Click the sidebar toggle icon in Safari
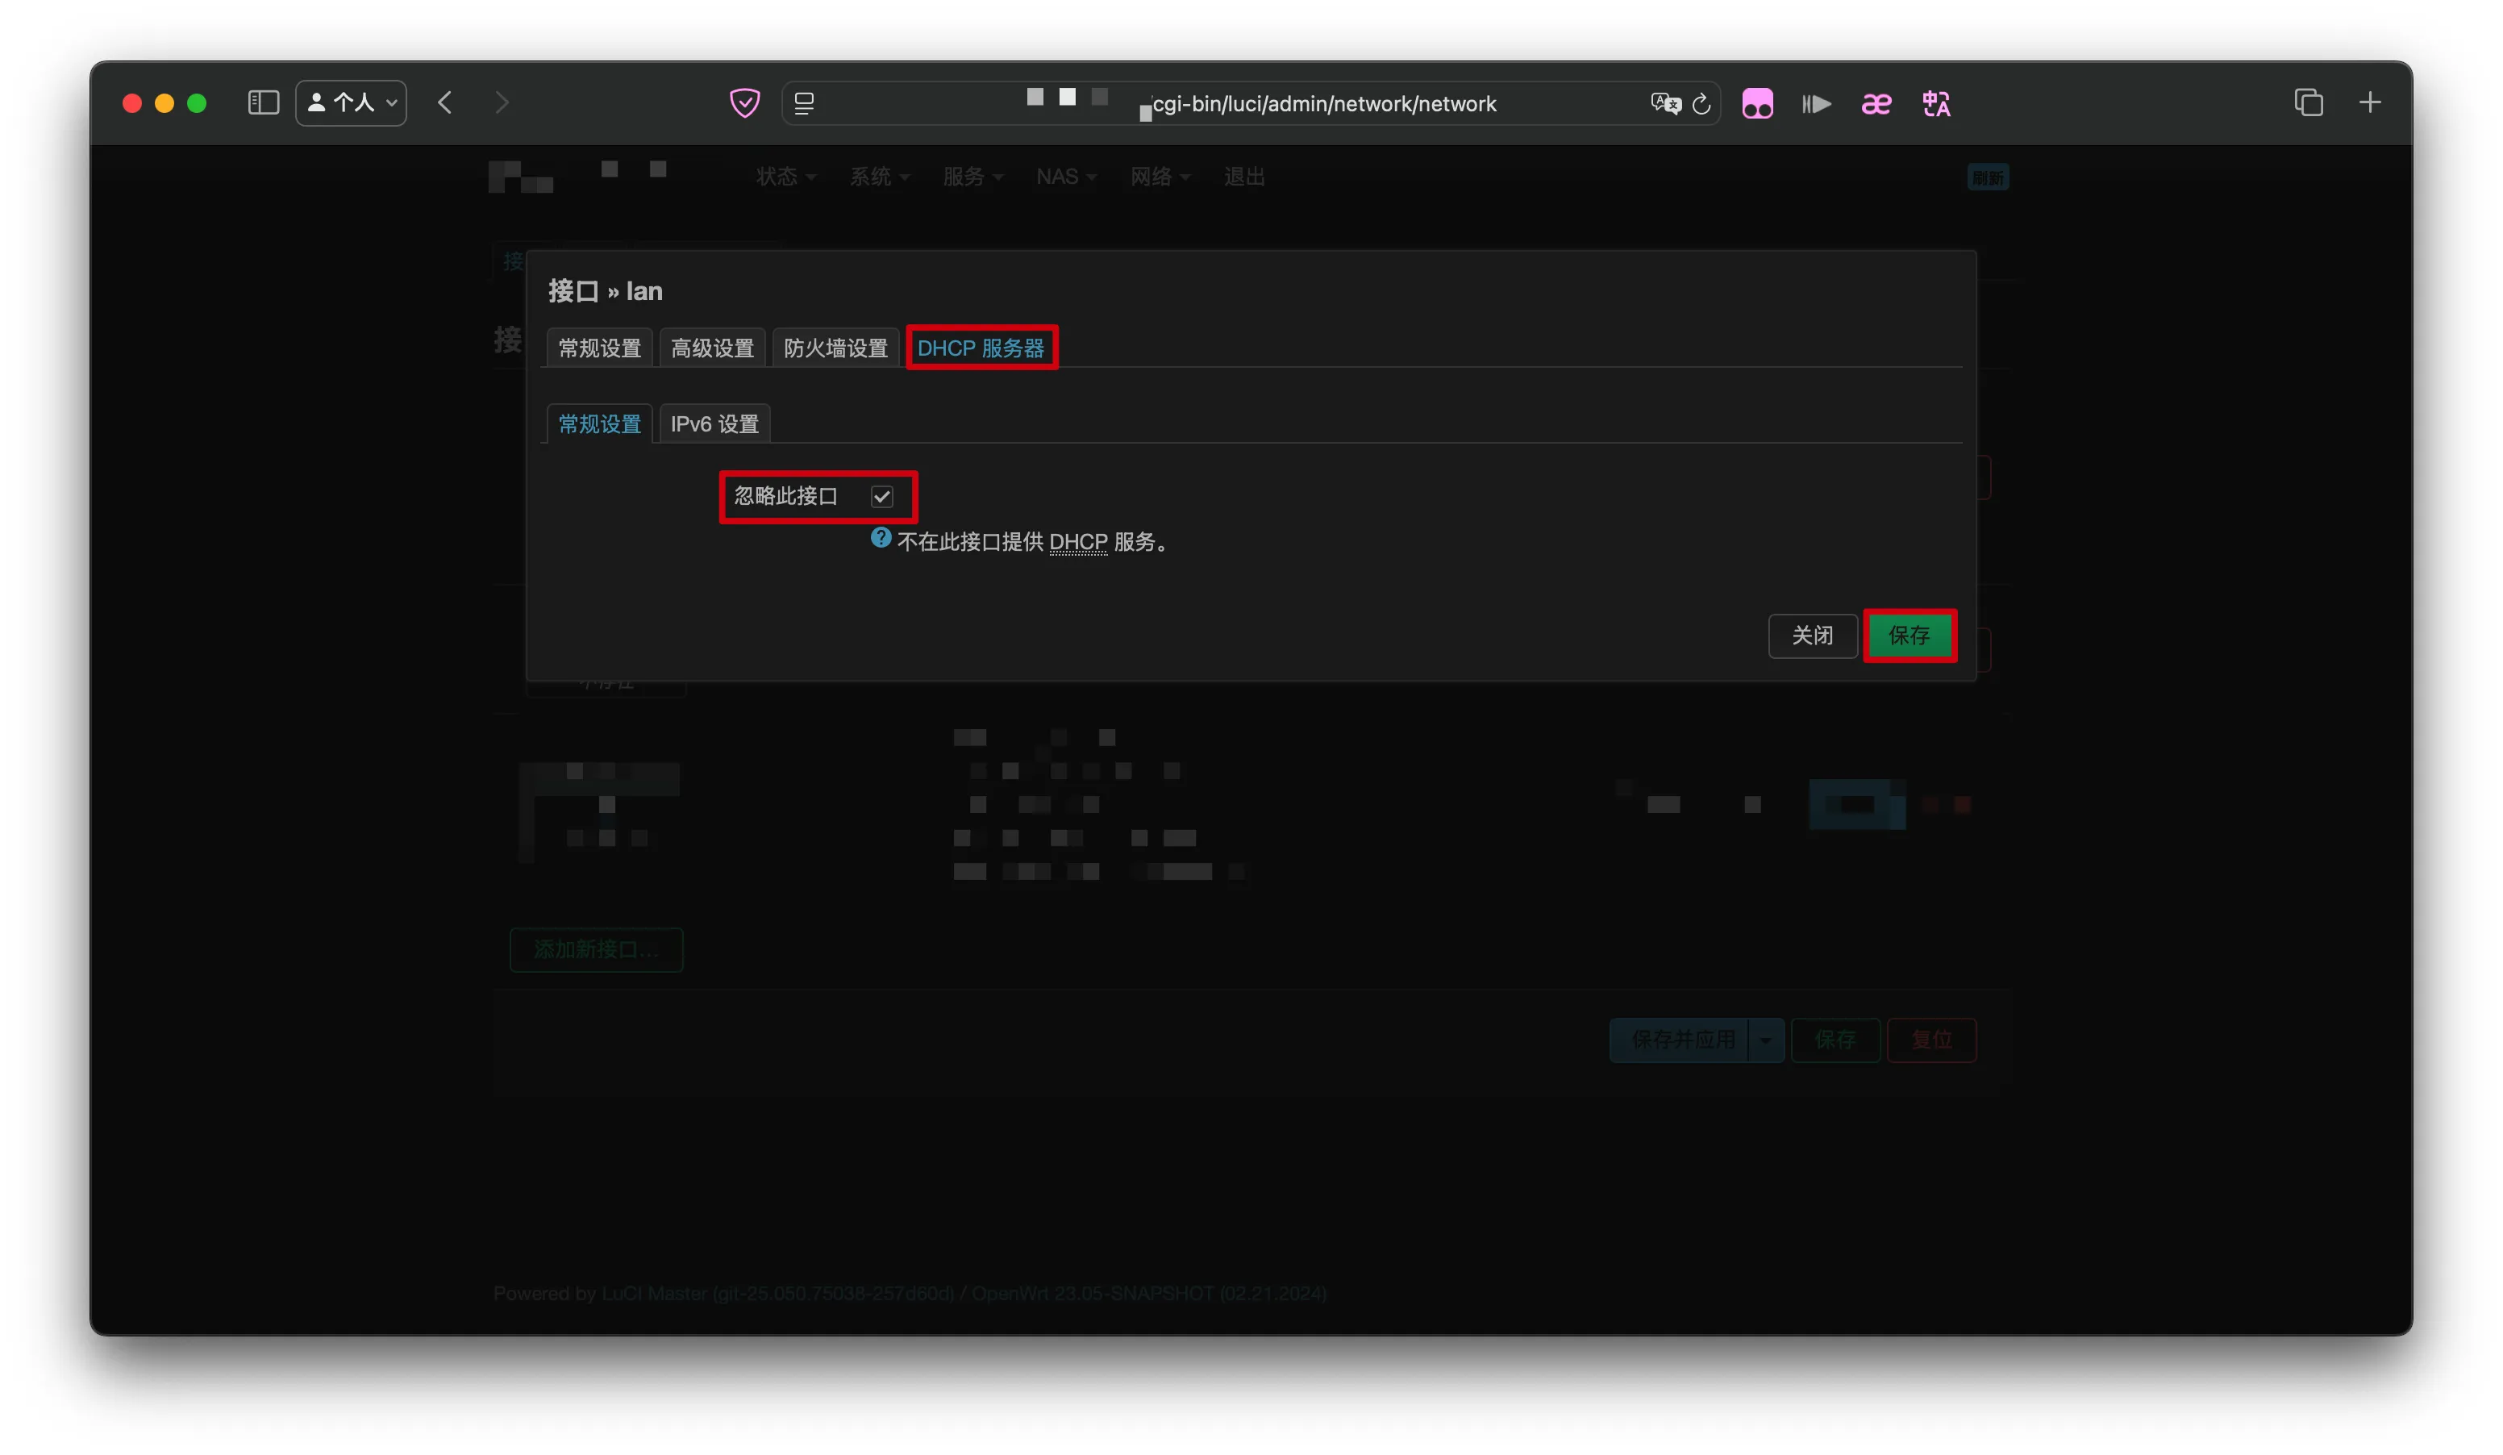This screenshot has height=1455, width=2503. (x=263, y=103)
